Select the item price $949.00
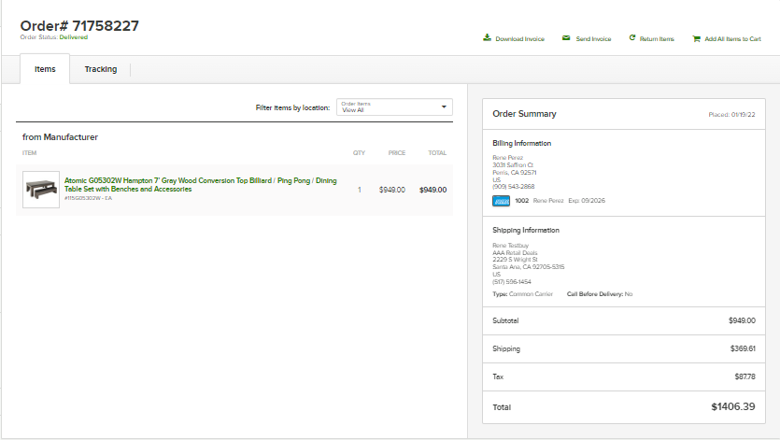The width and height of the screenshot is (780, 440). click(392, 190)
